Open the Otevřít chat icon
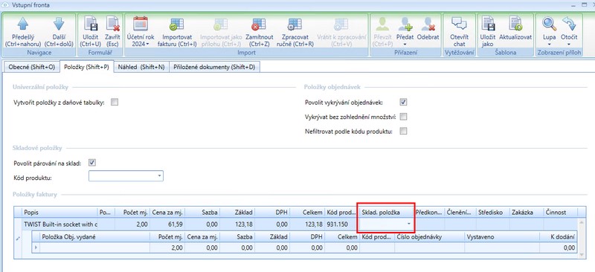The height and width of the screenshot is (272, 595). pos(459,24)
